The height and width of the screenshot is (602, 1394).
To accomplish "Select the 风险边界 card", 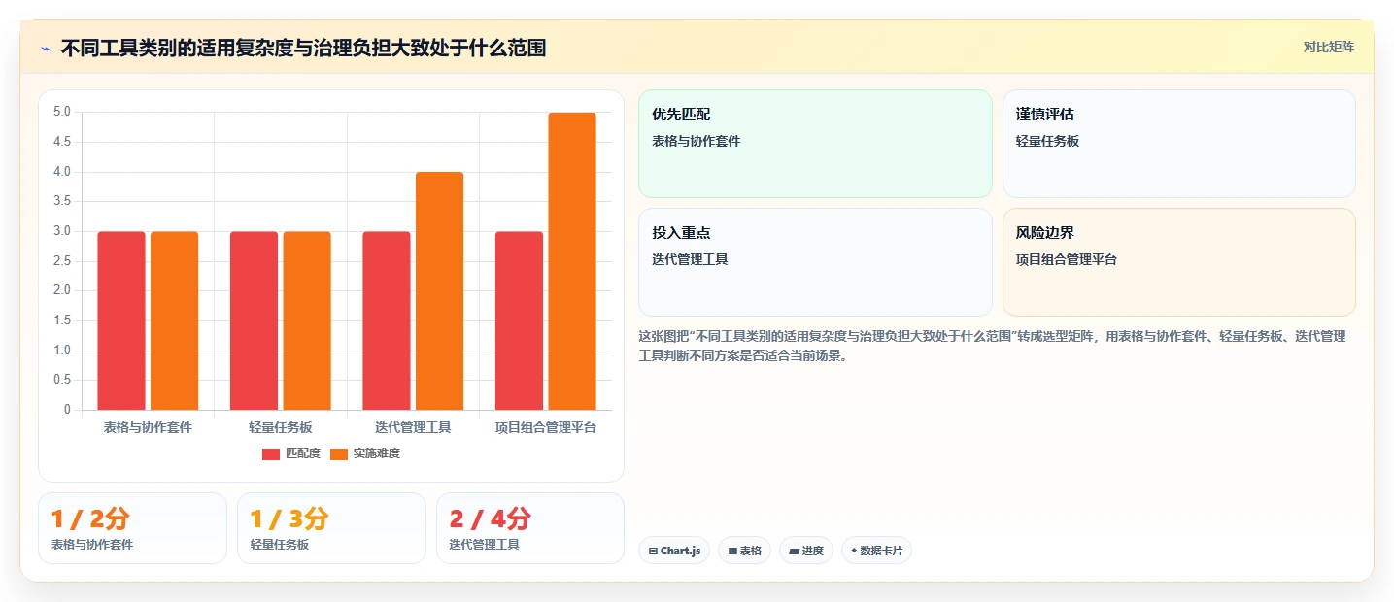I will (x=1179, y=262).
